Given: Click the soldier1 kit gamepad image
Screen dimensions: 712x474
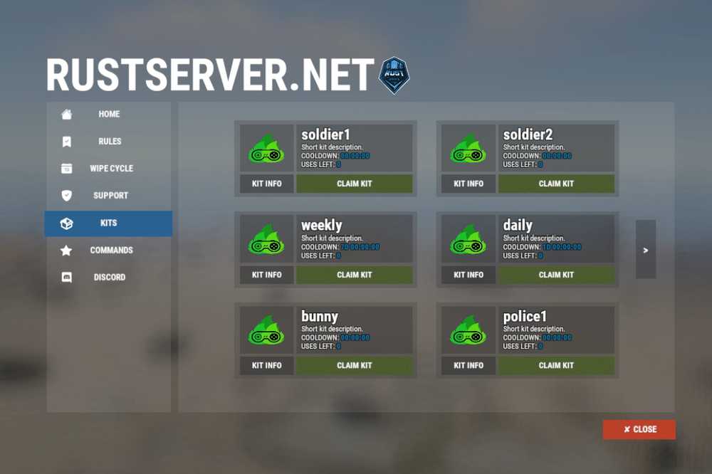Looking at the screenshot, I should point(266,148).
